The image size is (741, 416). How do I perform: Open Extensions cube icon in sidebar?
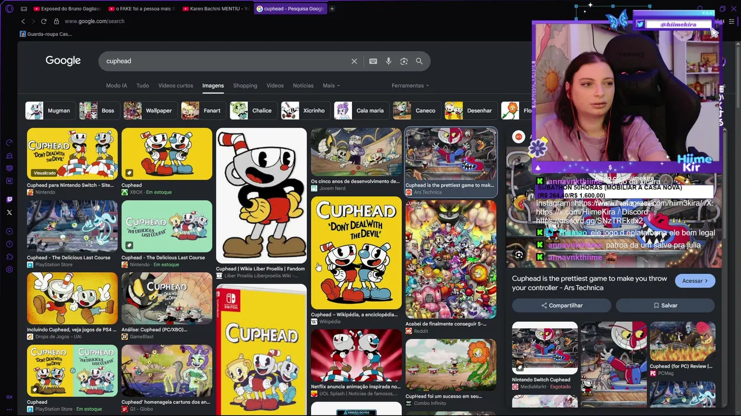(9, 257)
